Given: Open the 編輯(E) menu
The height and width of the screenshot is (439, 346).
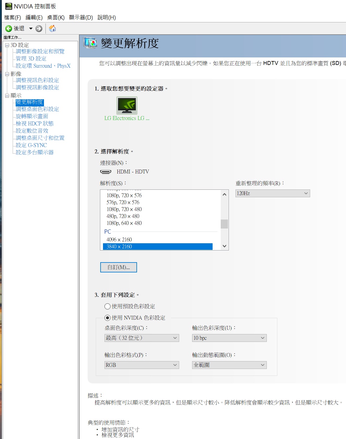Looking at the screenshot, I should coord(34,17).
